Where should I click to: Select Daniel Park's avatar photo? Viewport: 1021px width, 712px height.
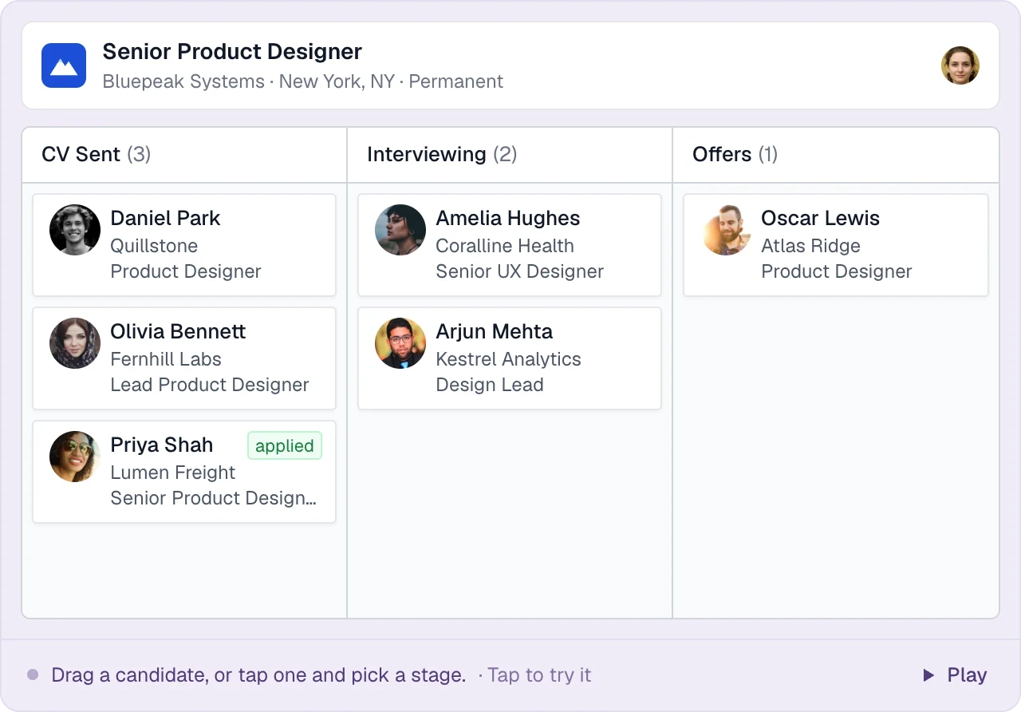point(75,230)
